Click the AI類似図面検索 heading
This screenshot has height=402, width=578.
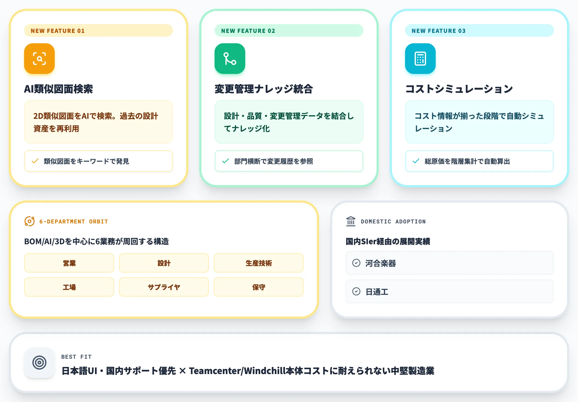(59, 89)
